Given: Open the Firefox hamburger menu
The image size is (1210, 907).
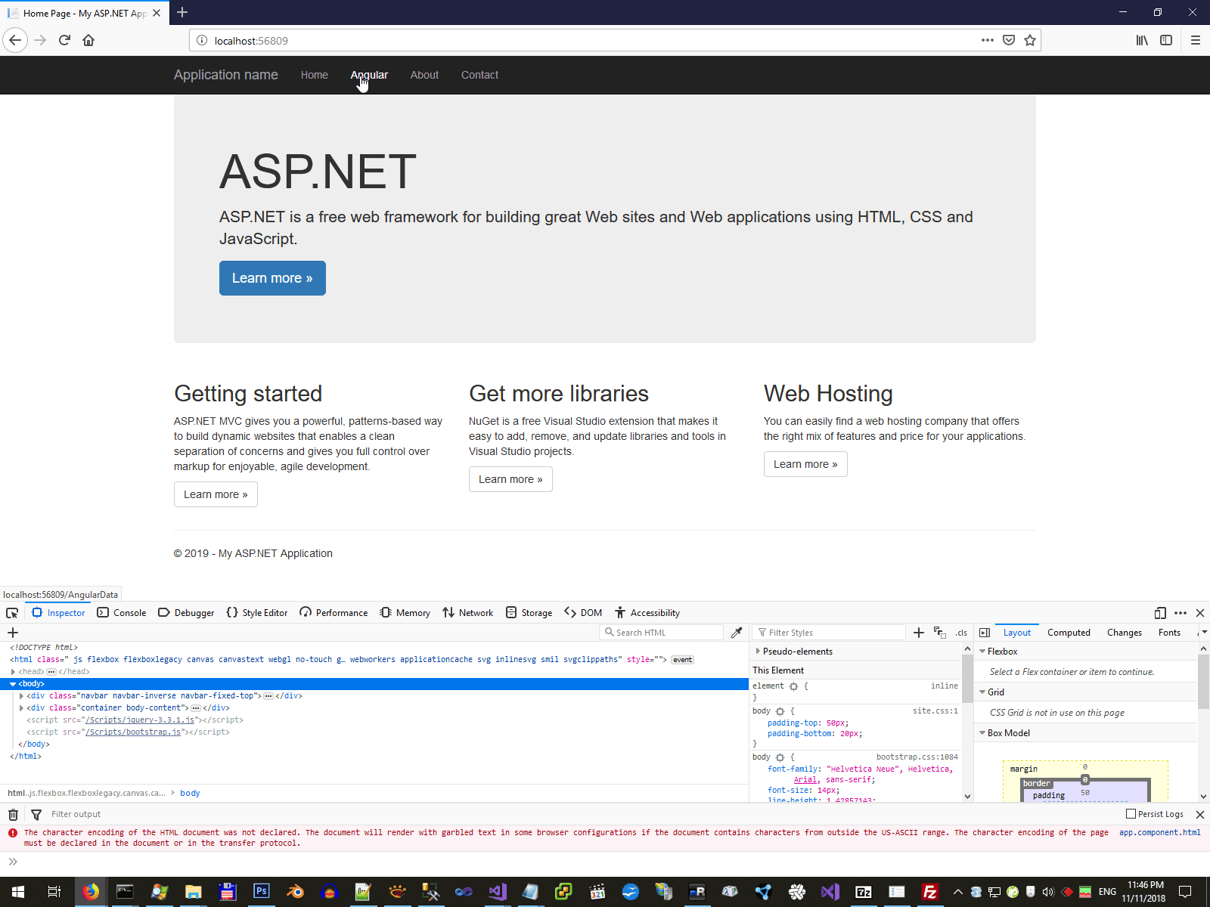Looking at the screenshot, I should (x=1195, y=40).
